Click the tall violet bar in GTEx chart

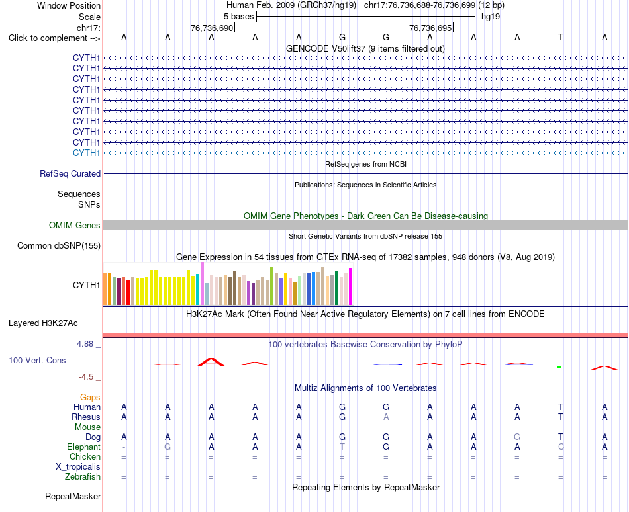tap(202, 284)
